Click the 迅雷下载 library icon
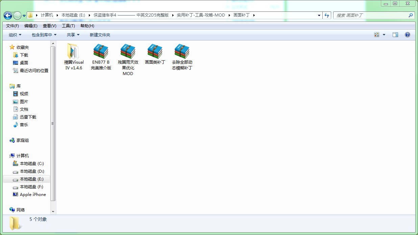Screen dimensions: 418x235 tap(16, 117)
